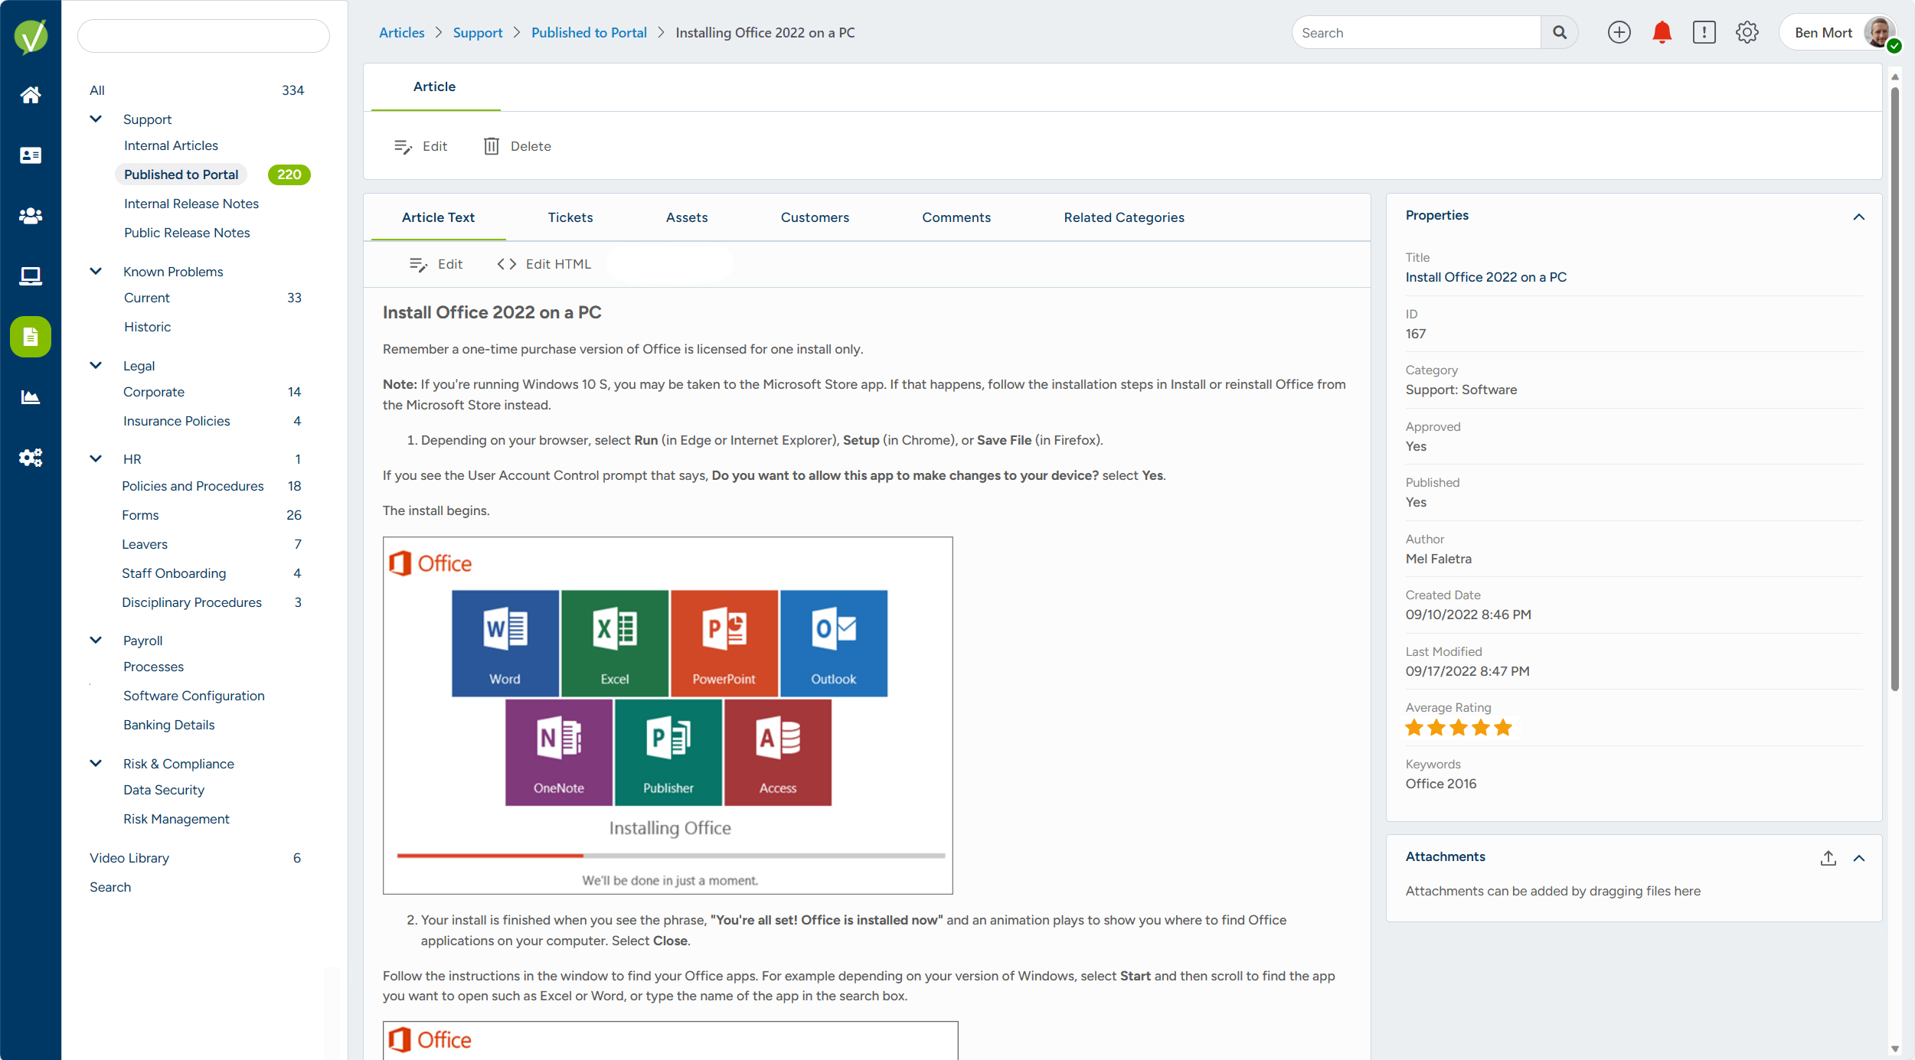Open the Users group icon in sidebar
Viewport: 1915px width, 1060px height.
tap(30, 215)
